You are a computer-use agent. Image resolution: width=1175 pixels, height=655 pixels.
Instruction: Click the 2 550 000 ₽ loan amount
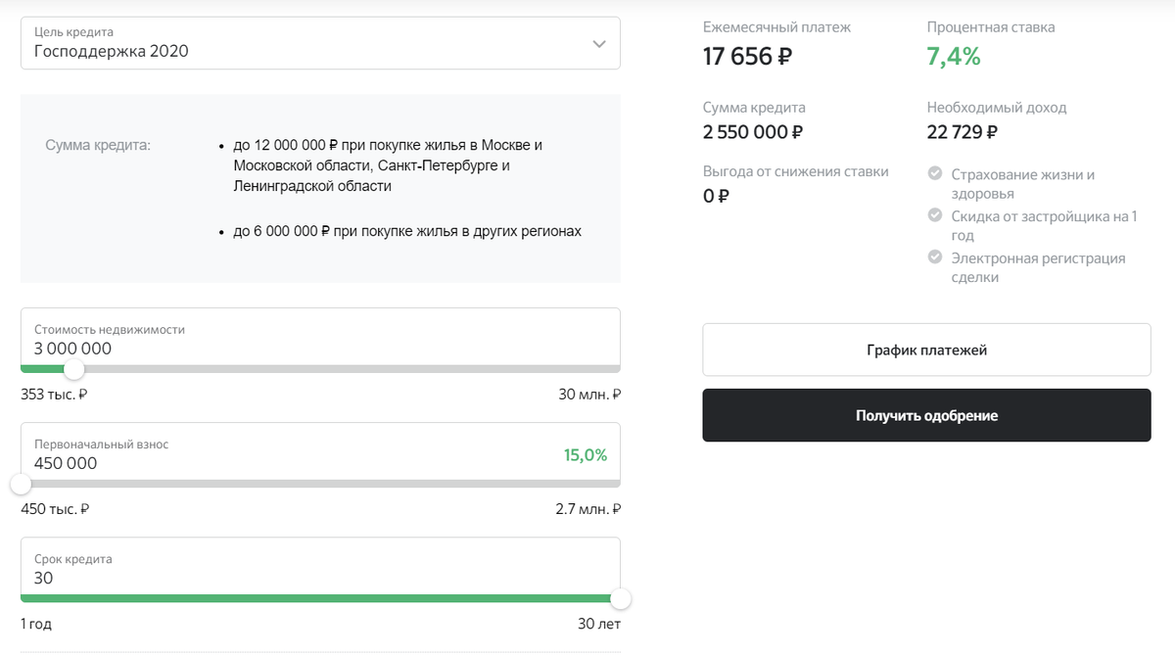tap(753, 132)
